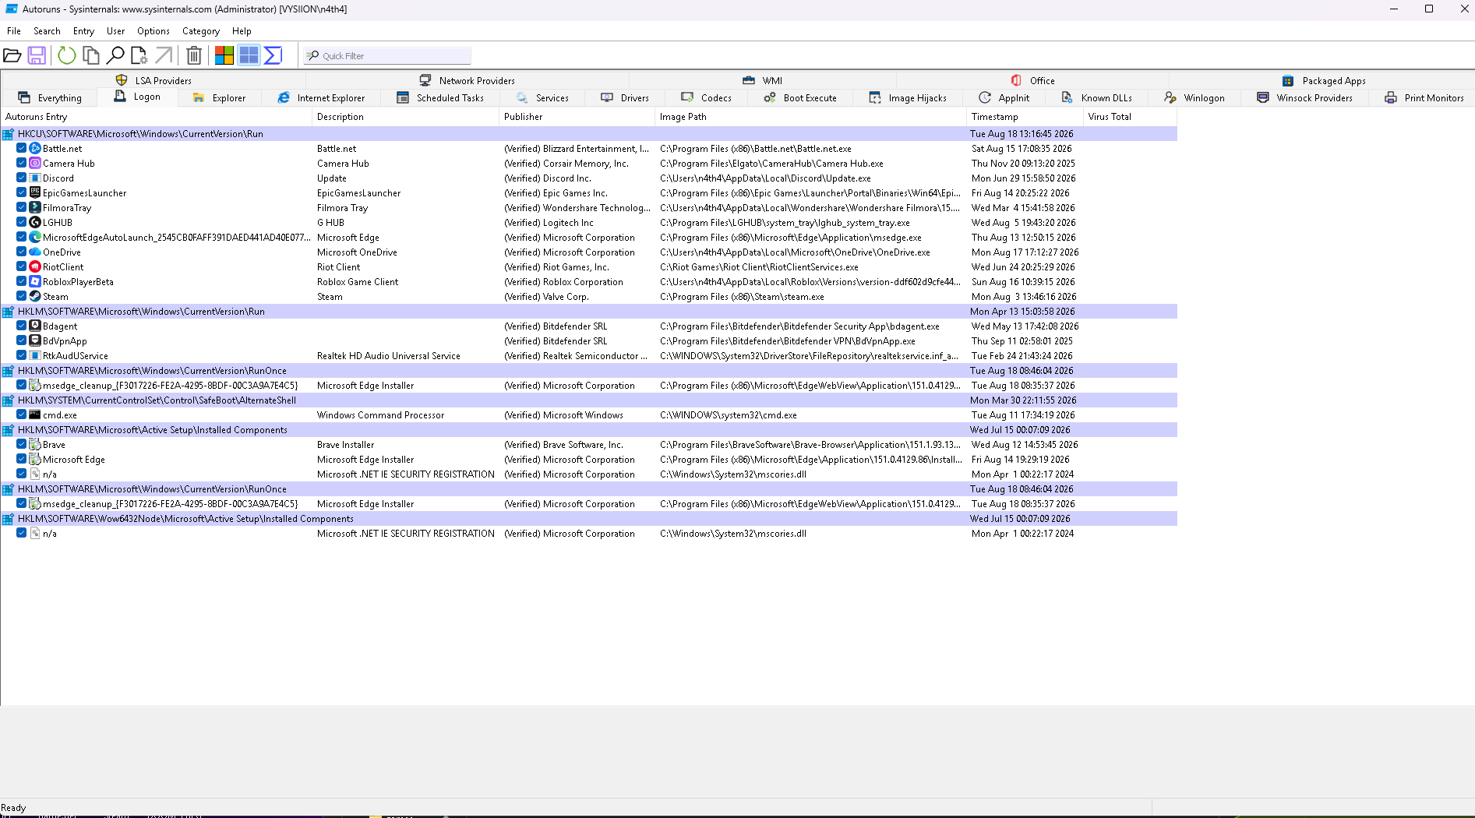Click the FilmoraTray entry icon
This screenshot has height=818, width=1475.
35,207
